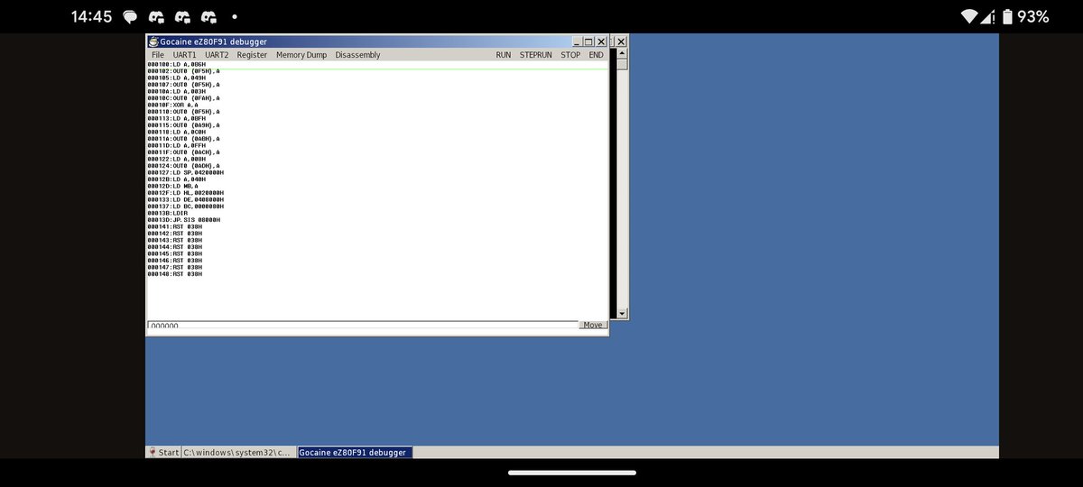Image resolution: width=1083 pixels, height=487 pixels.
Task: Select line 00011D: LD A,0FFH
Action: coord(177,145)
